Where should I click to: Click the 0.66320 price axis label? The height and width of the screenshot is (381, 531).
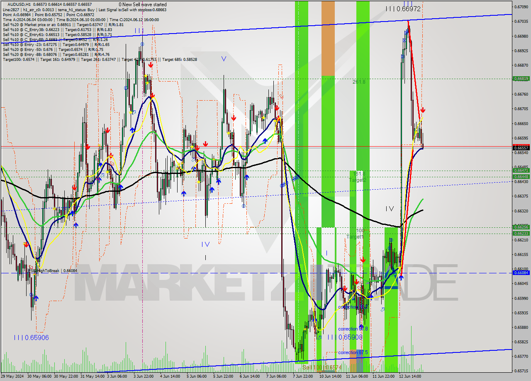click(x=521, y=211)
